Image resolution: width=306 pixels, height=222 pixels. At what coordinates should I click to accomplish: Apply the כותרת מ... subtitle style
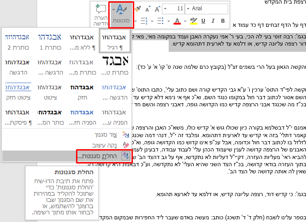(82, 67)
